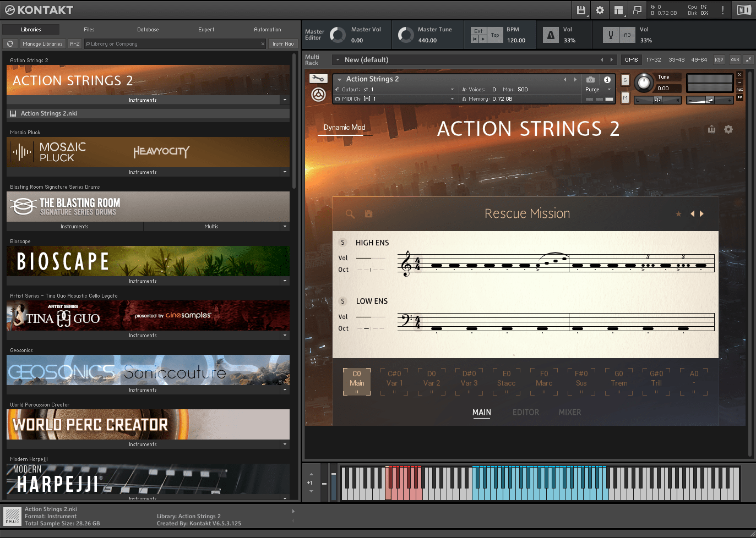Show instrument info icon
756x538 pixels.
(x=607, y=79)
